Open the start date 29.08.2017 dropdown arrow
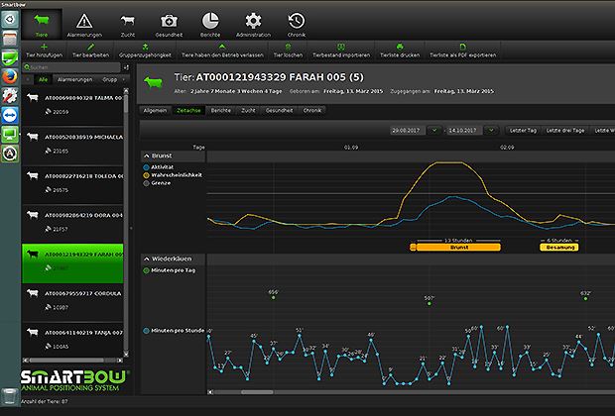This screenshot has width=615, height=416. [x=434, y=131]
